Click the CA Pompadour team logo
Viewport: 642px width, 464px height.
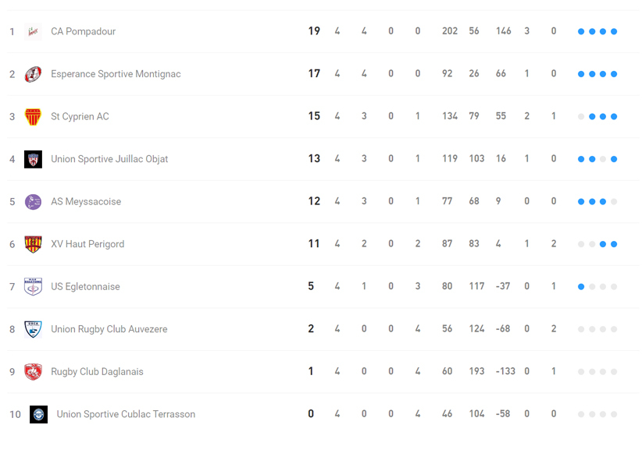pyautogui.click(x=33, y=32)
